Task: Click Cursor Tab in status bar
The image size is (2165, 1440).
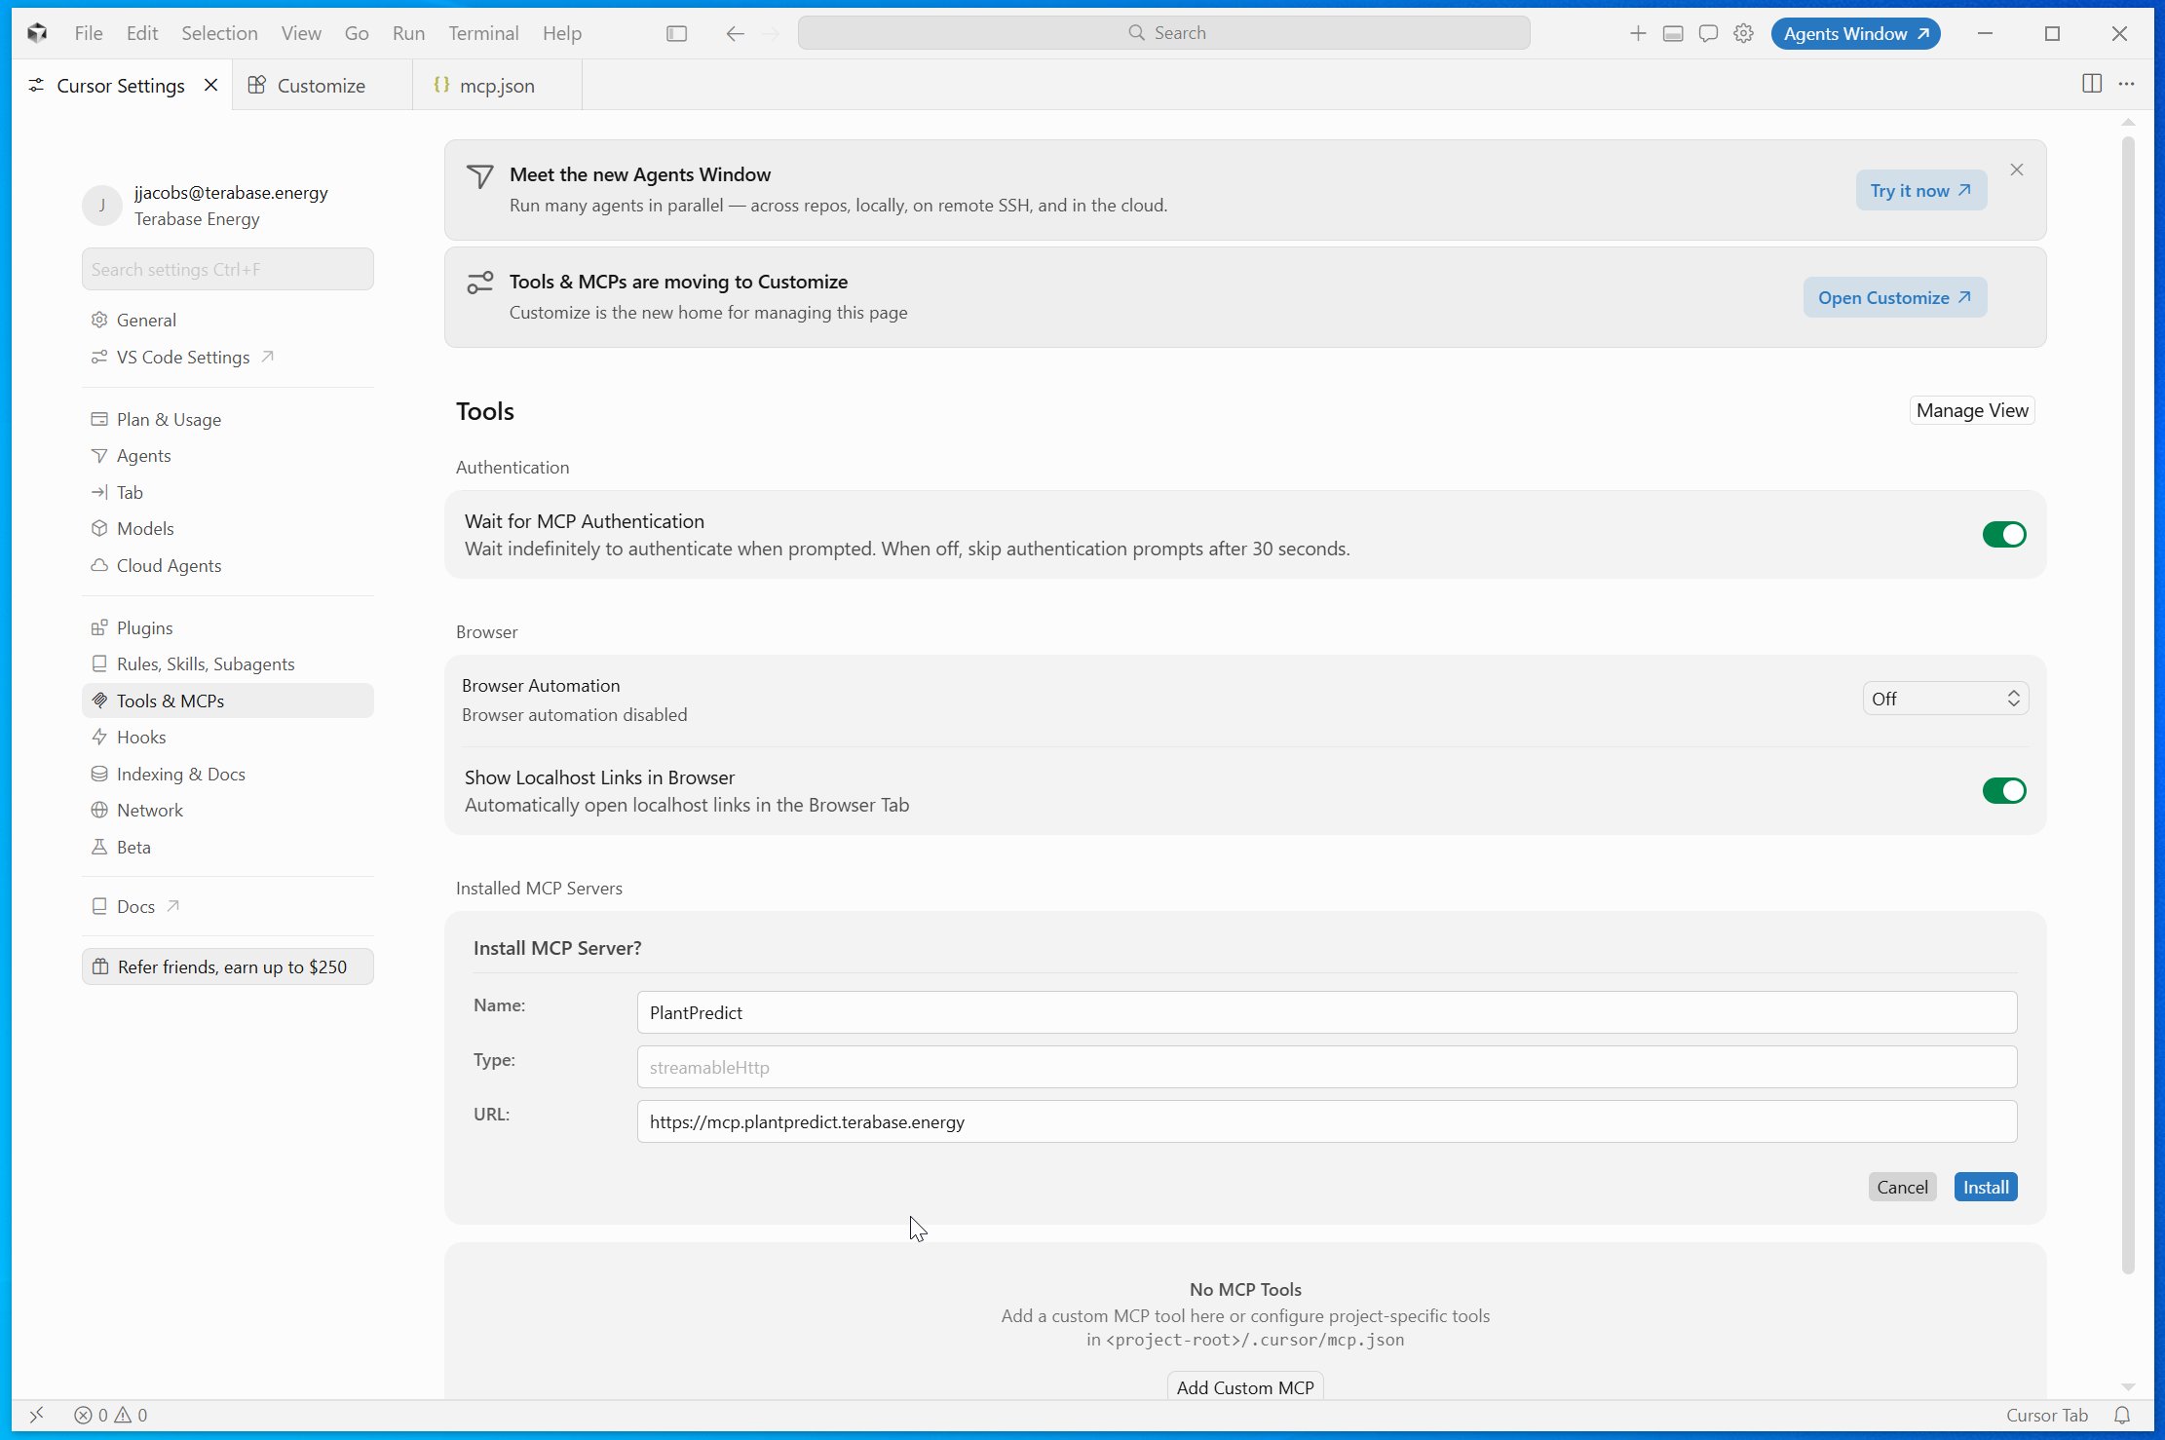Action: (x=2046, y=1415)
